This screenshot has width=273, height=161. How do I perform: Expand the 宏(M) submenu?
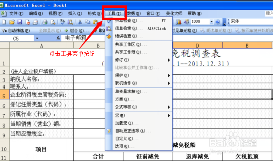pyautogui.click(x=139, y=116)
